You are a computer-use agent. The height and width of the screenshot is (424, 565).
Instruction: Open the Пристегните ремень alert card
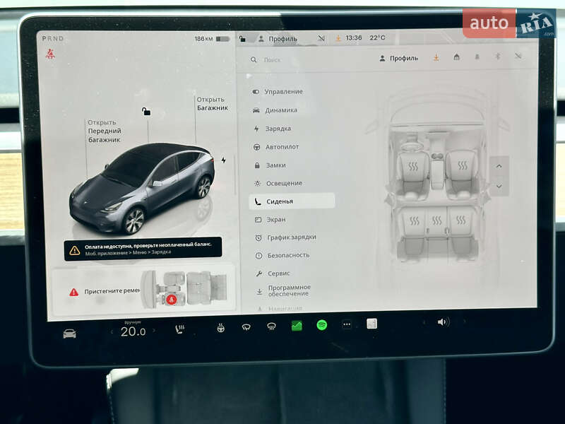(144, 291)
